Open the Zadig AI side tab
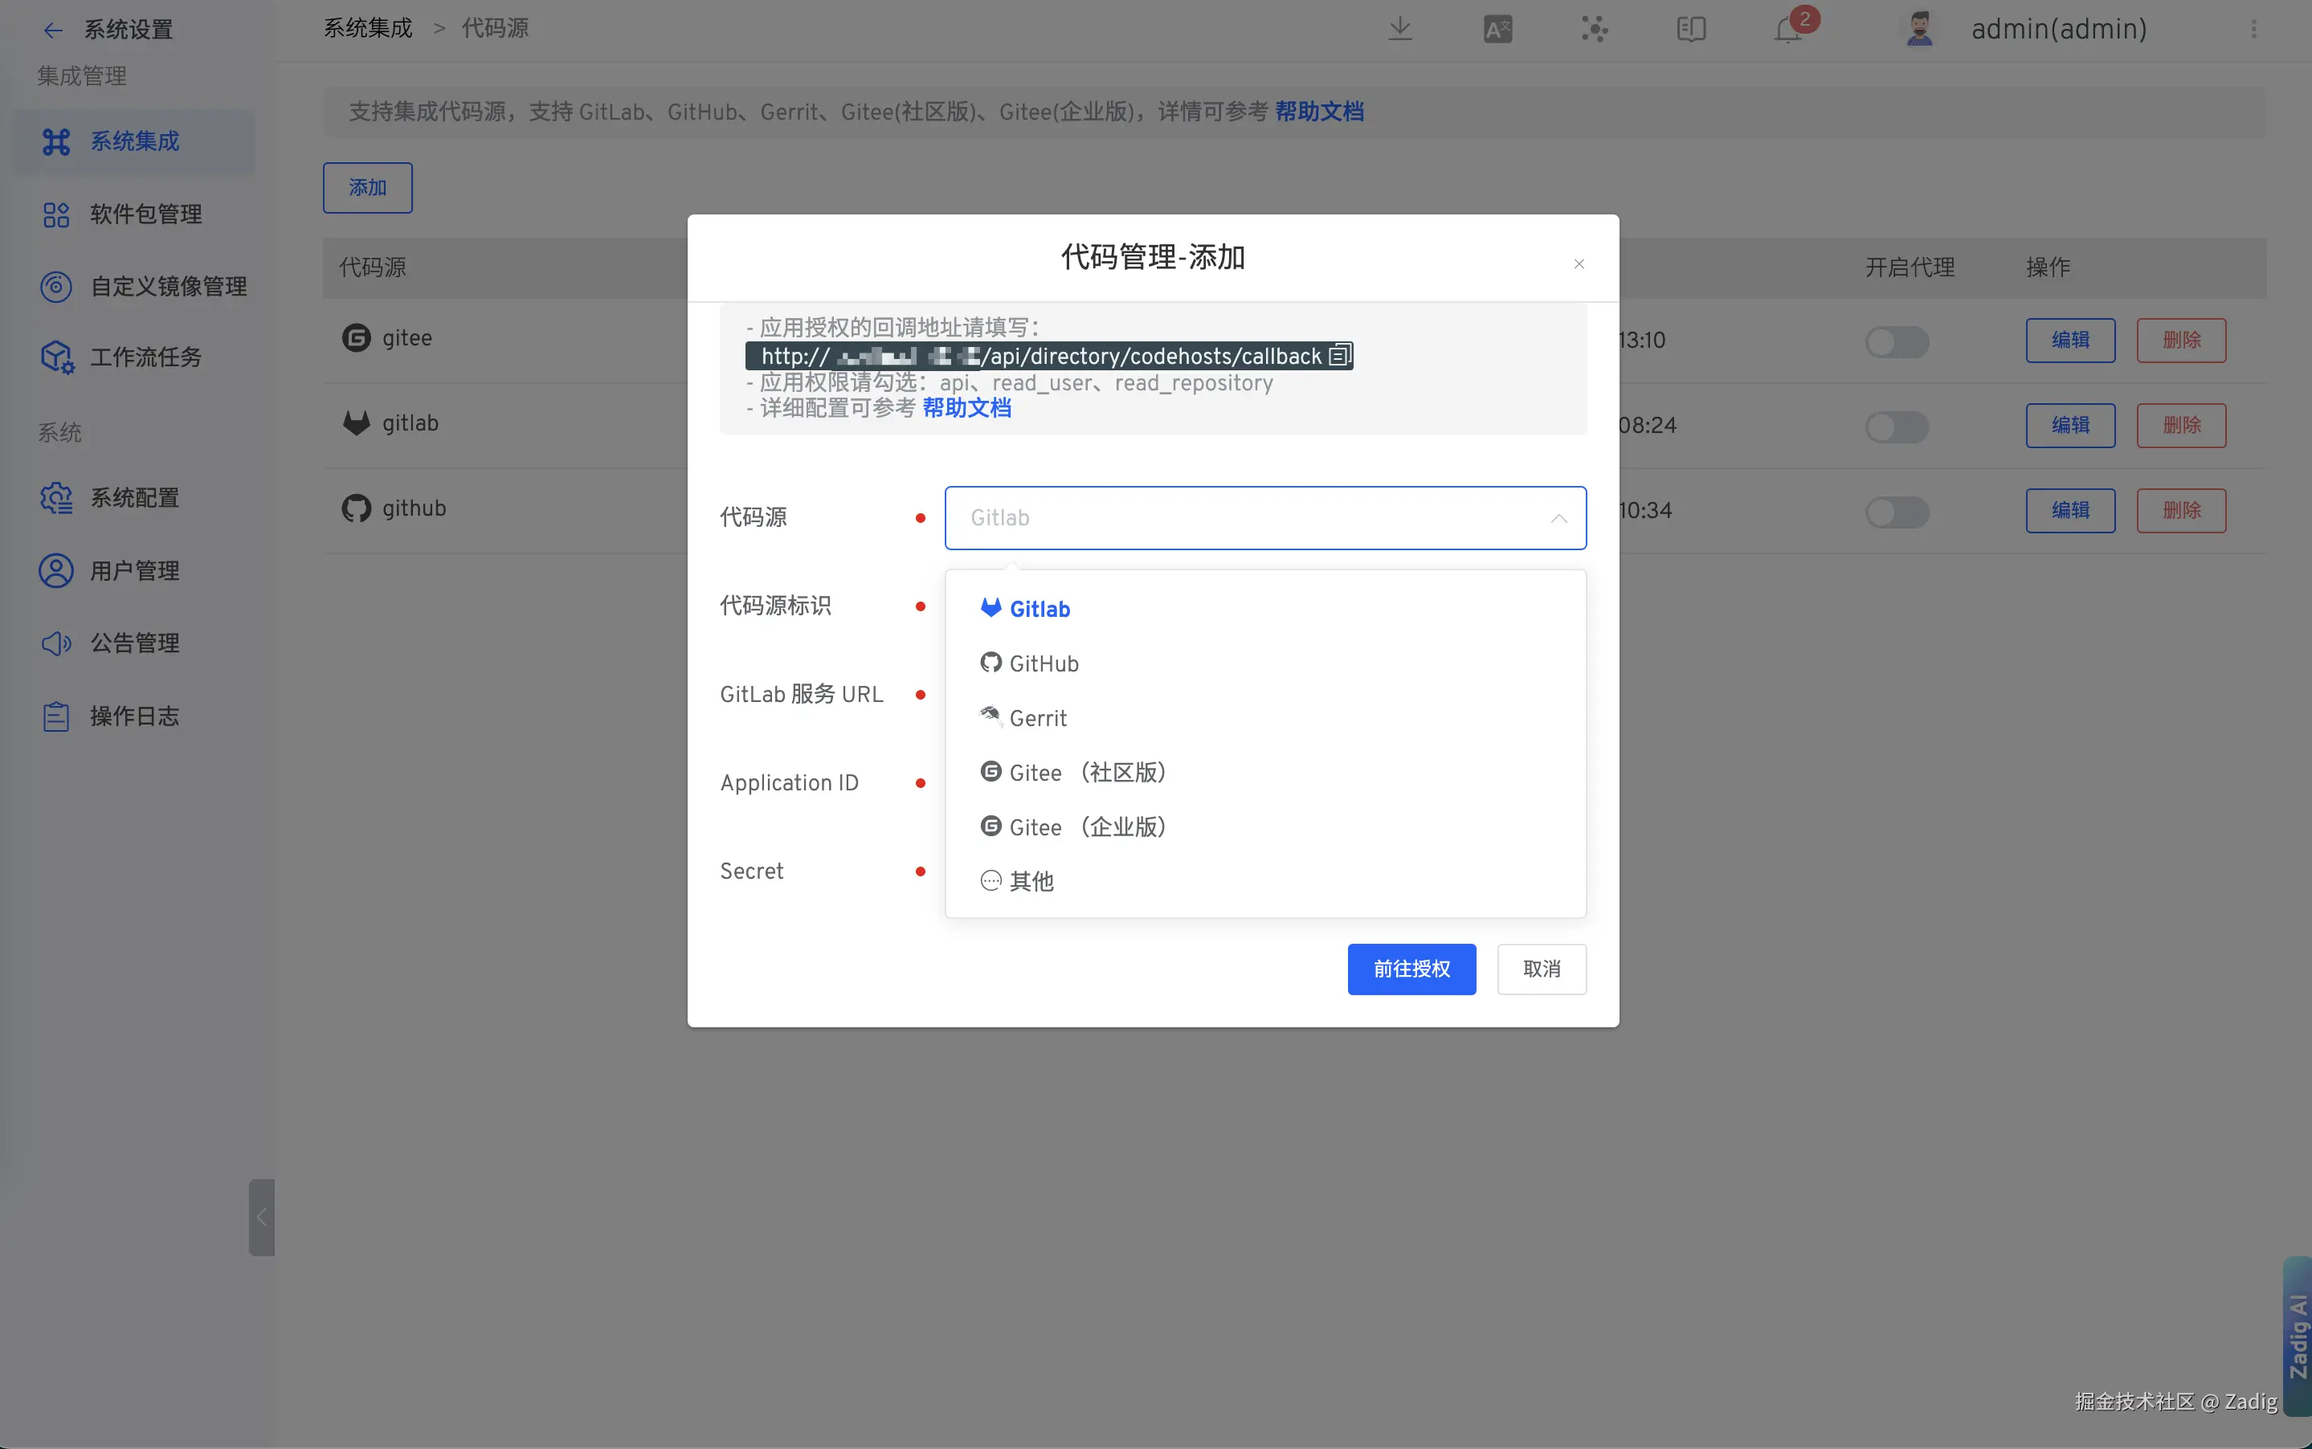The height and width of the screenshot is (1449, 2312). [2297, 1336]
